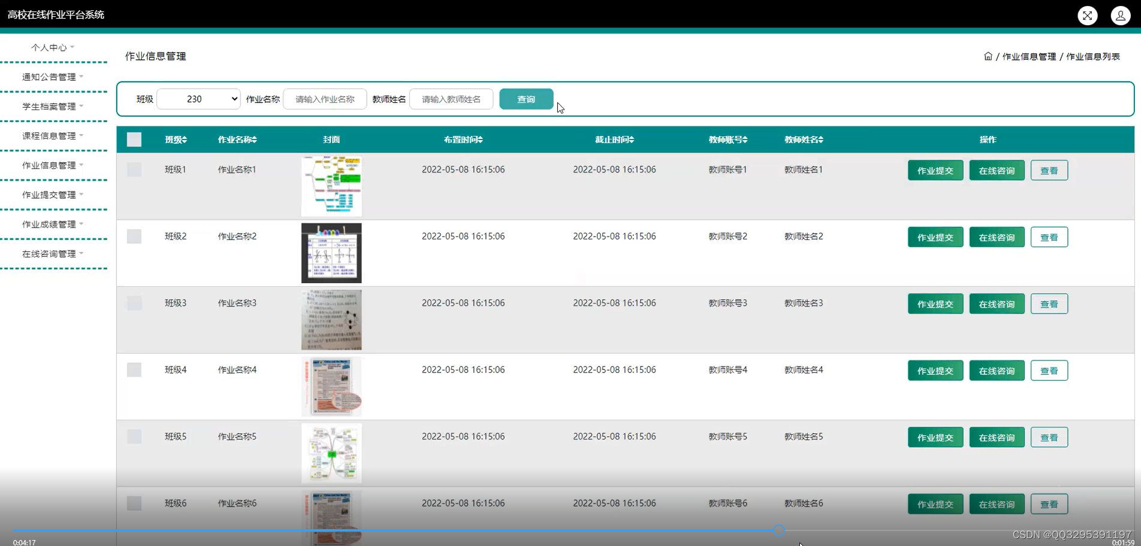Click 查看 button for 班级5 row
1141x546 pixels.
click(1049, 438)
